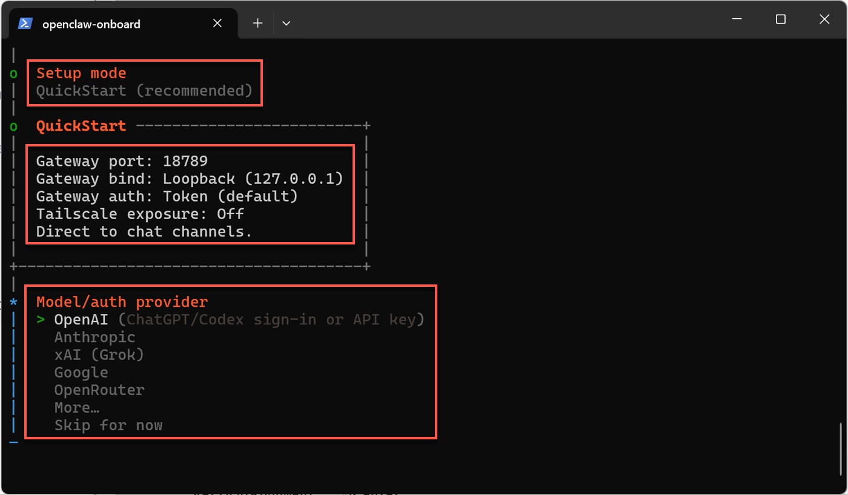Close the openclaw-onboard tab
This screenshot has width=848, height=495.
coord(217,24)
